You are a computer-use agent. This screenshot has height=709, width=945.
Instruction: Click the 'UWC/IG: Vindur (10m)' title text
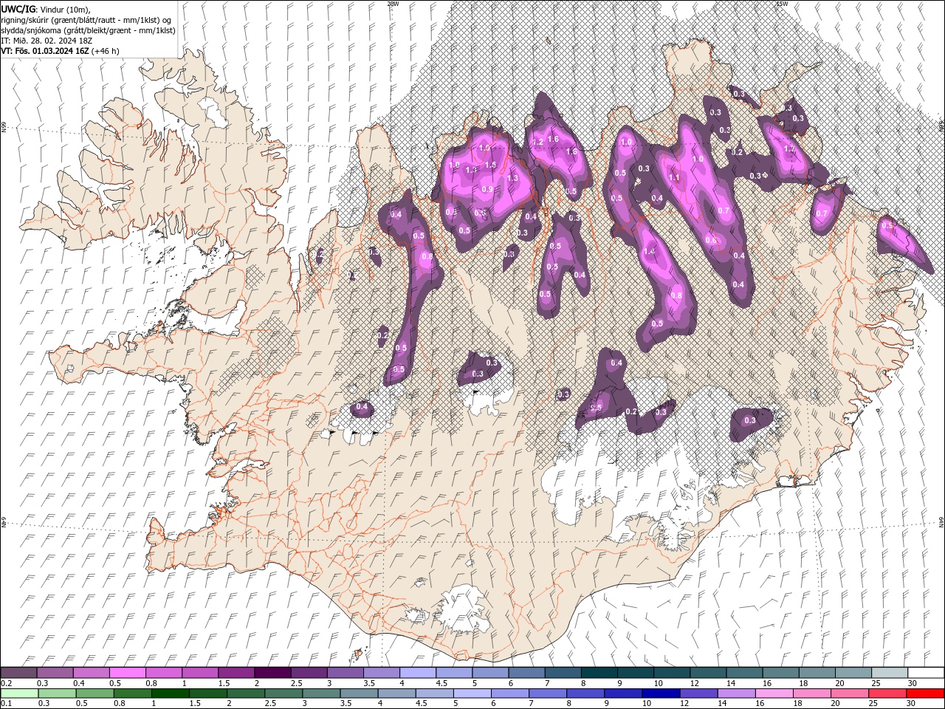coord(45,9)
